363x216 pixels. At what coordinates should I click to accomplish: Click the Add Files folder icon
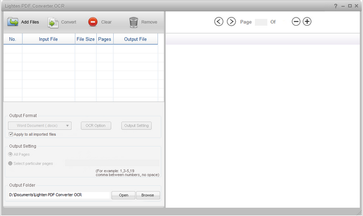[13, 22]
